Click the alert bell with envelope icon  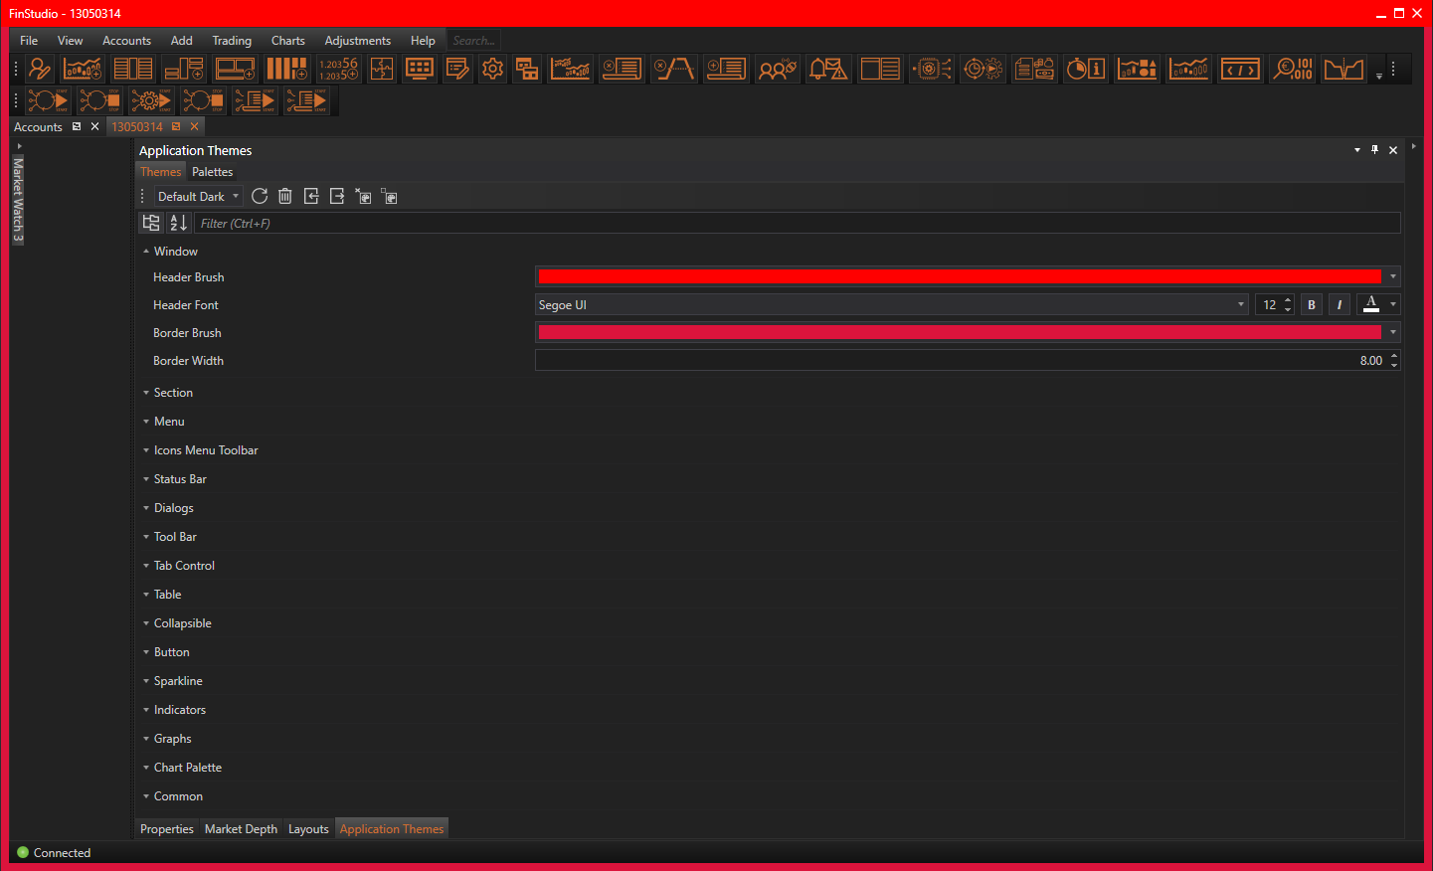(x=828, y=69)
